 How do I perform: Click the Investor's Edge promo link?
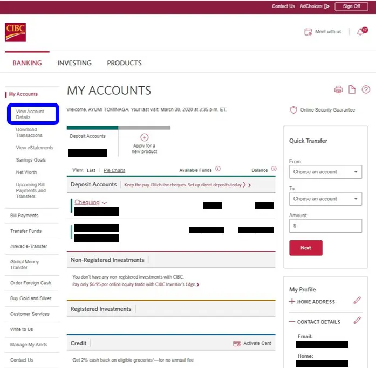click(x=136, y=284)
